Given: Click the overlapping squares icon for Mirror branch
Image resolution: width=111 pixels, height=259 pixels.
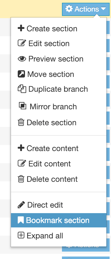Looking at the screenshot, I should (22, 106).
